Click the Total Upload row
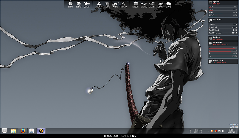This screenshot has height=138, width=239. tap(223, 30)
